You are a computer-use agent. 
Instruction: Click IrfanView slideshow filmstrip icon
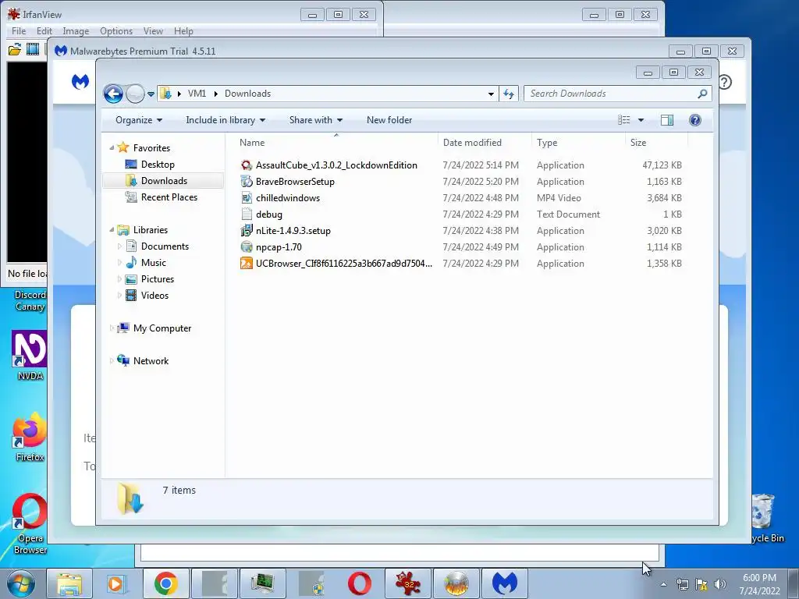tap(33, 49)
